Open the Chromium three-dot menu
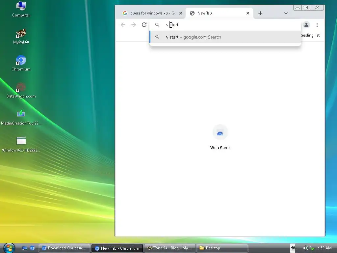This screenshot has width=337, height=253. [317, 25]
